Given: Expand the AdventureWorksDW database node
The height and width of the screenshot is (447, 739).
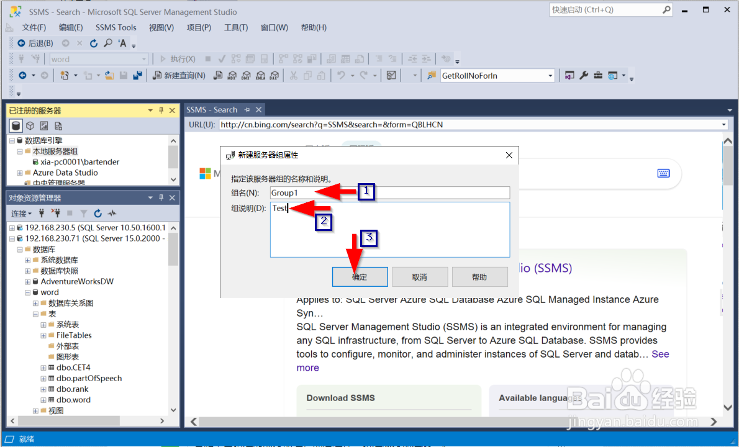Looking at the screenshot, I should tap(27, 282).
